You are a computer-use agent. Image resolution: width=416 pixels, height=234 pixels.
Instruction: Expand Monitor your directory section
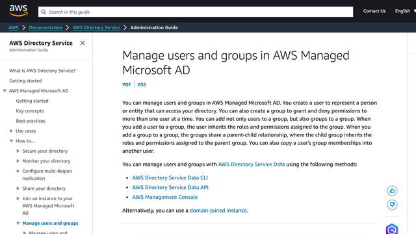click(18, 161)
